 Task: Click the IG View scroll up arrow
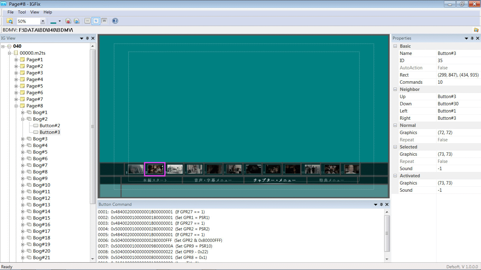point(93,46)
